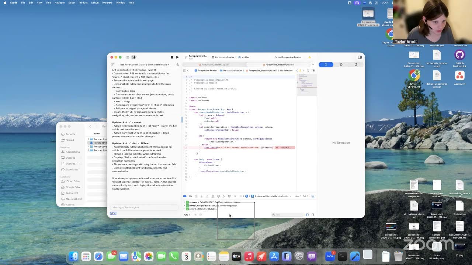472x265 pixels.
Task: Go back in editor history
Action: pyautogui.click(x=188, y=70)
